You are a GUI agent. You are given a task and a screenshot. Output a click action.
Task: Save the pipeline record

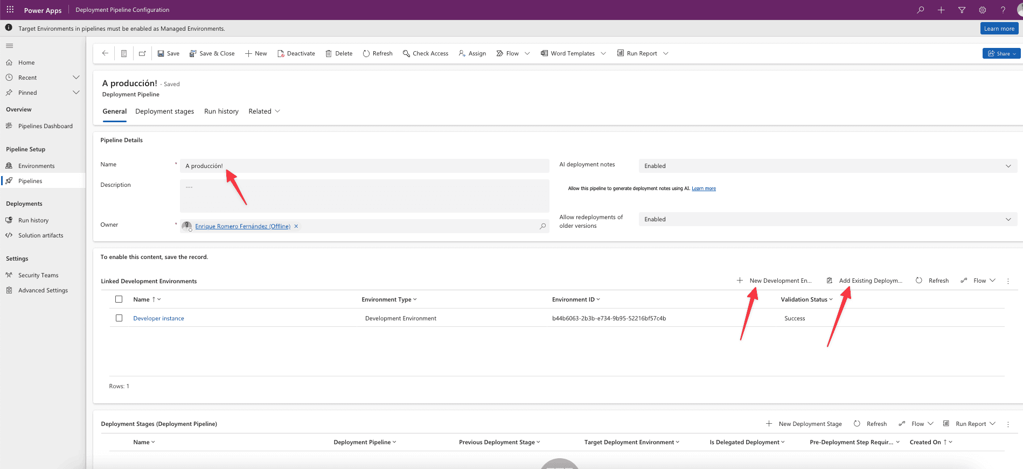(x=168, y=53)
